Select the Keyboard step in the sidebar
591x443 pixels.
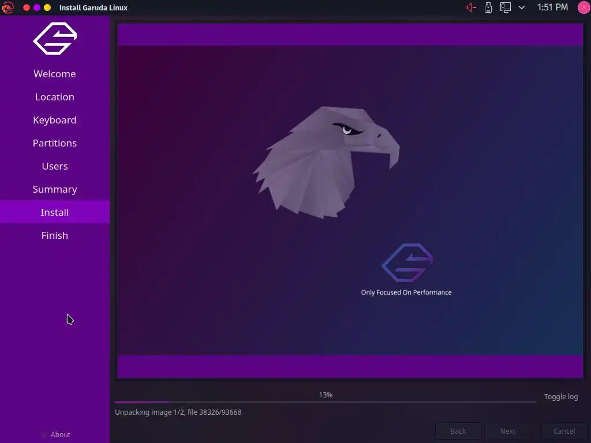pos(55,120)
